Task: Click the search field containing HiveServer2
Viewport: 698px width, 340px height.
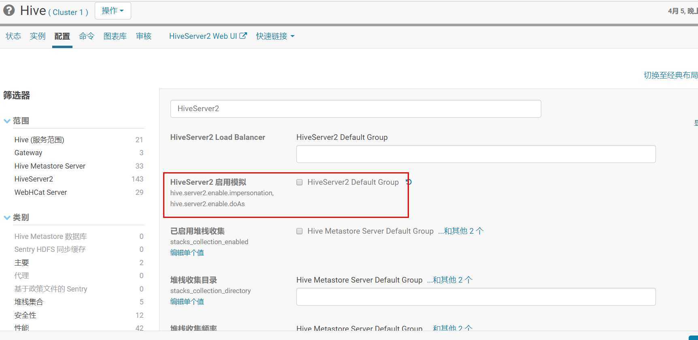Action: [x=355, y=109]
